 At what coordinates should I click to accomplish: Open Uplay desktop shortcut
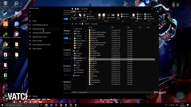pyautogui.click(x=17, y=25)
